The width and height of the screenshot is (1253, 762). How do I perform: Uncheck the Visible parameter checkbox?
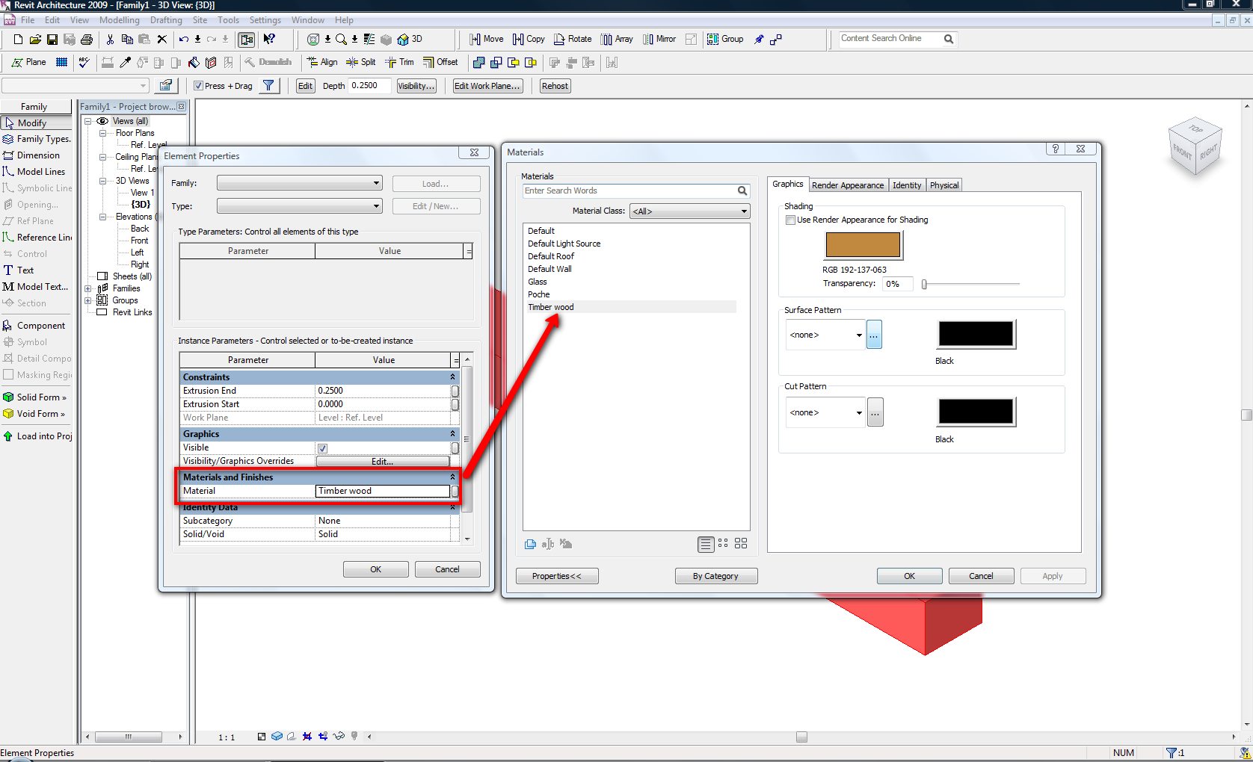coord(323,448)
